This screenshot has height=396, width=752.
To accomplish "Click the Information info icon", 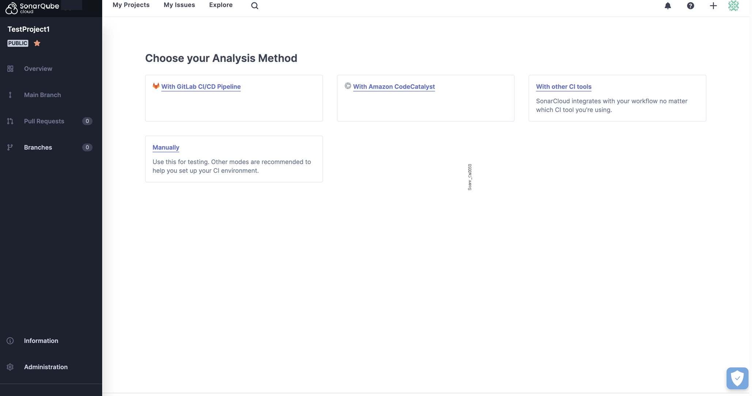I will click(x=10, y=341).
